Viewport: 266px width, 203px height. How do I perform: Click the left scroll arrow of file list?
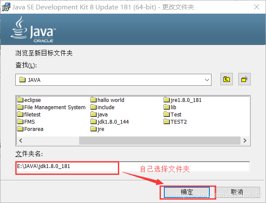(x=21, y=140)
